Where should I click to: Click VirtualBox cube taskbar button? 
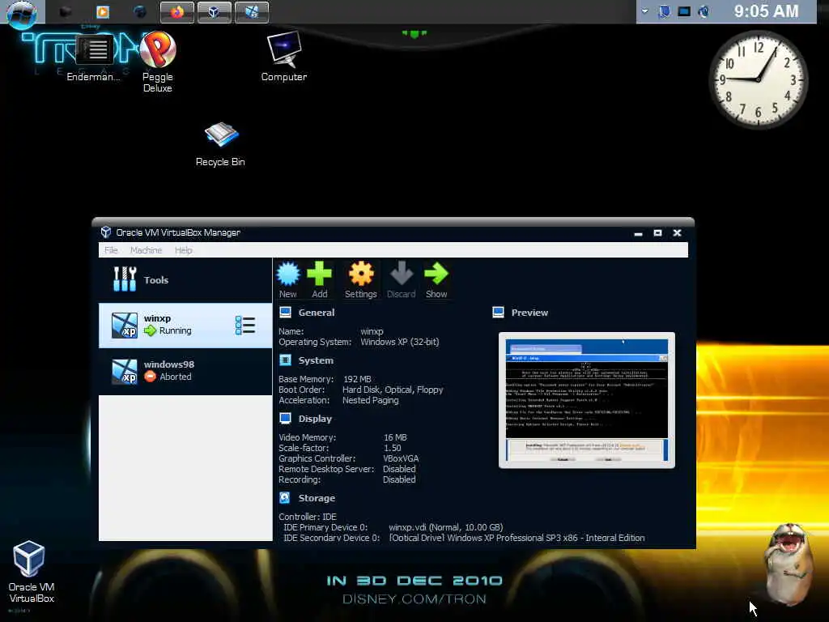point(214,12)
